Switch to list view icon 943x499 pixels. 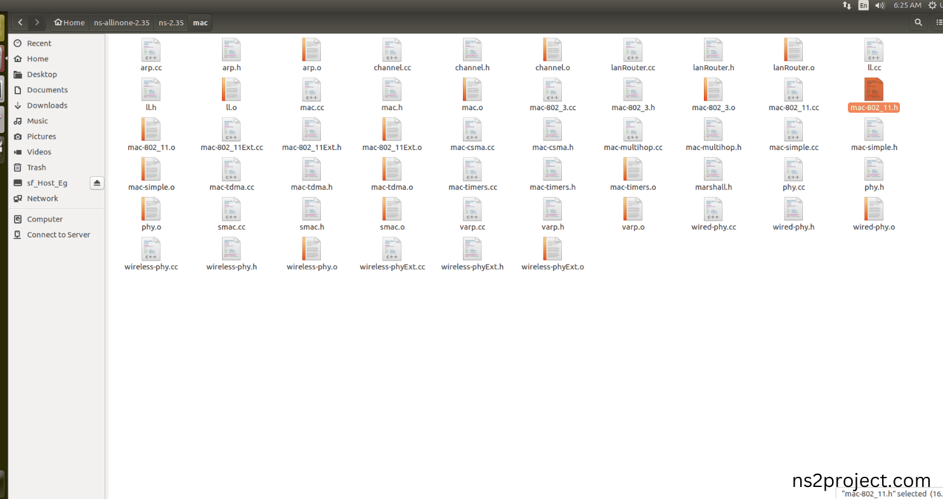[x=939, y=23]
